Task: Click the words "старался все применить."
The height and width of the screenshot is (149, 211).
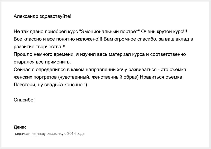Action: [42, 62]
